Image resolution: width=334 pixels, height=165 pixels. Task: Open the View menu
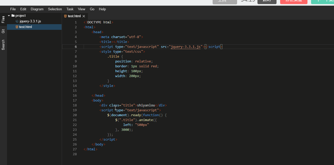click(x=81, y=9)
